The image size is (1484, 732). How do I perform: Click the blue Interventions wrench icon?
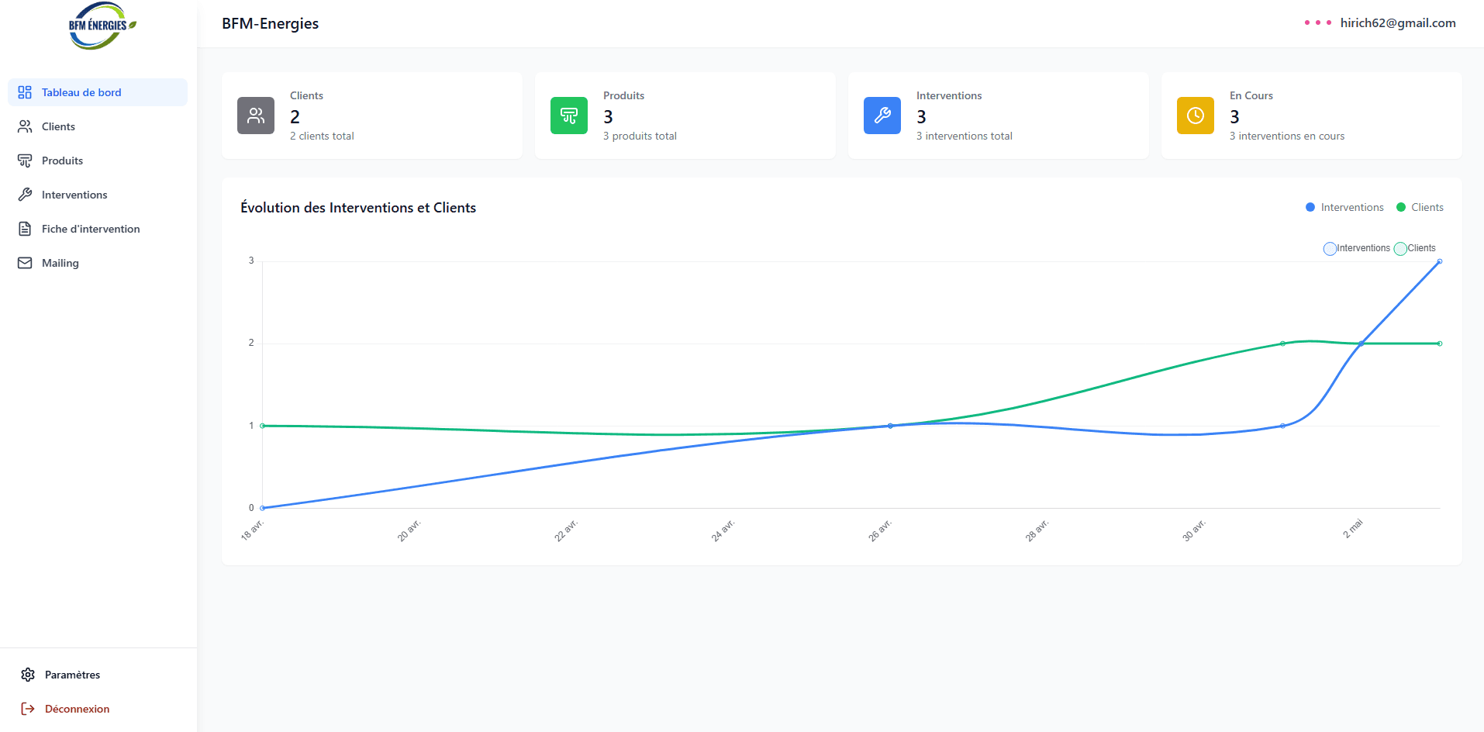[x=882, y=116]
